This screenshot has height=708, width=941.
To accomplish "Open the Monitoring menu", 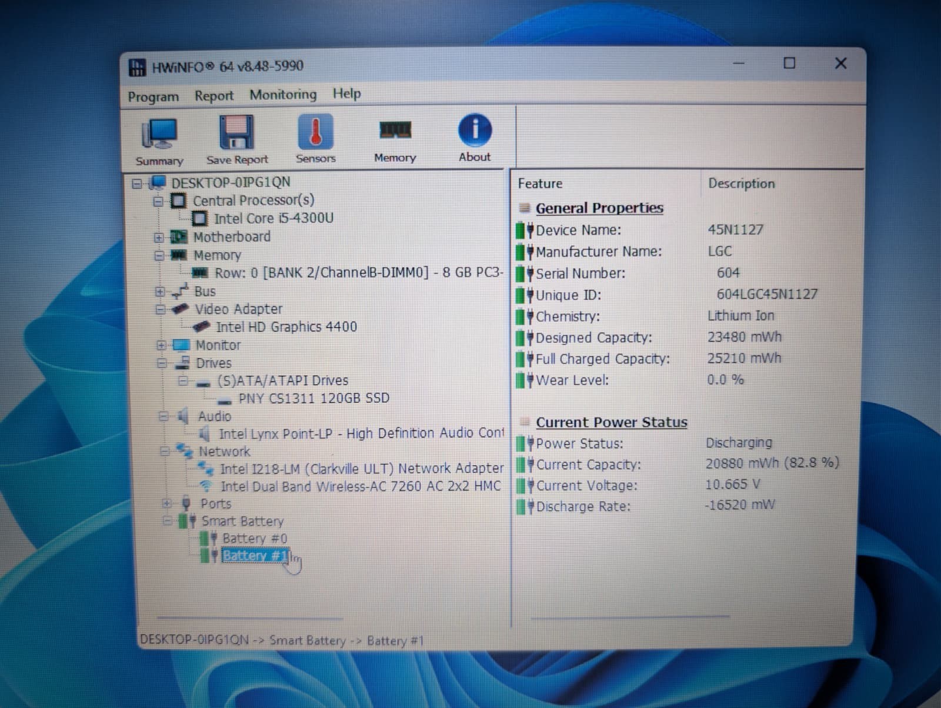I will click(283, 95).
